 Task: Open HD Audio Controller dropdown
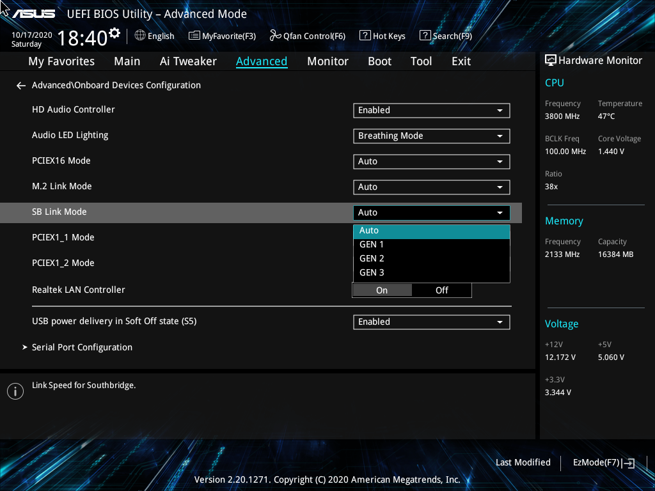click(432, 110)
